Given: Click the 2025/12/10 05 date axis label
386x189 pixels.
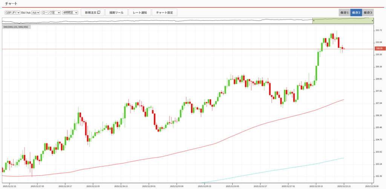Looking at the screenshot, I should click(233, 186).
